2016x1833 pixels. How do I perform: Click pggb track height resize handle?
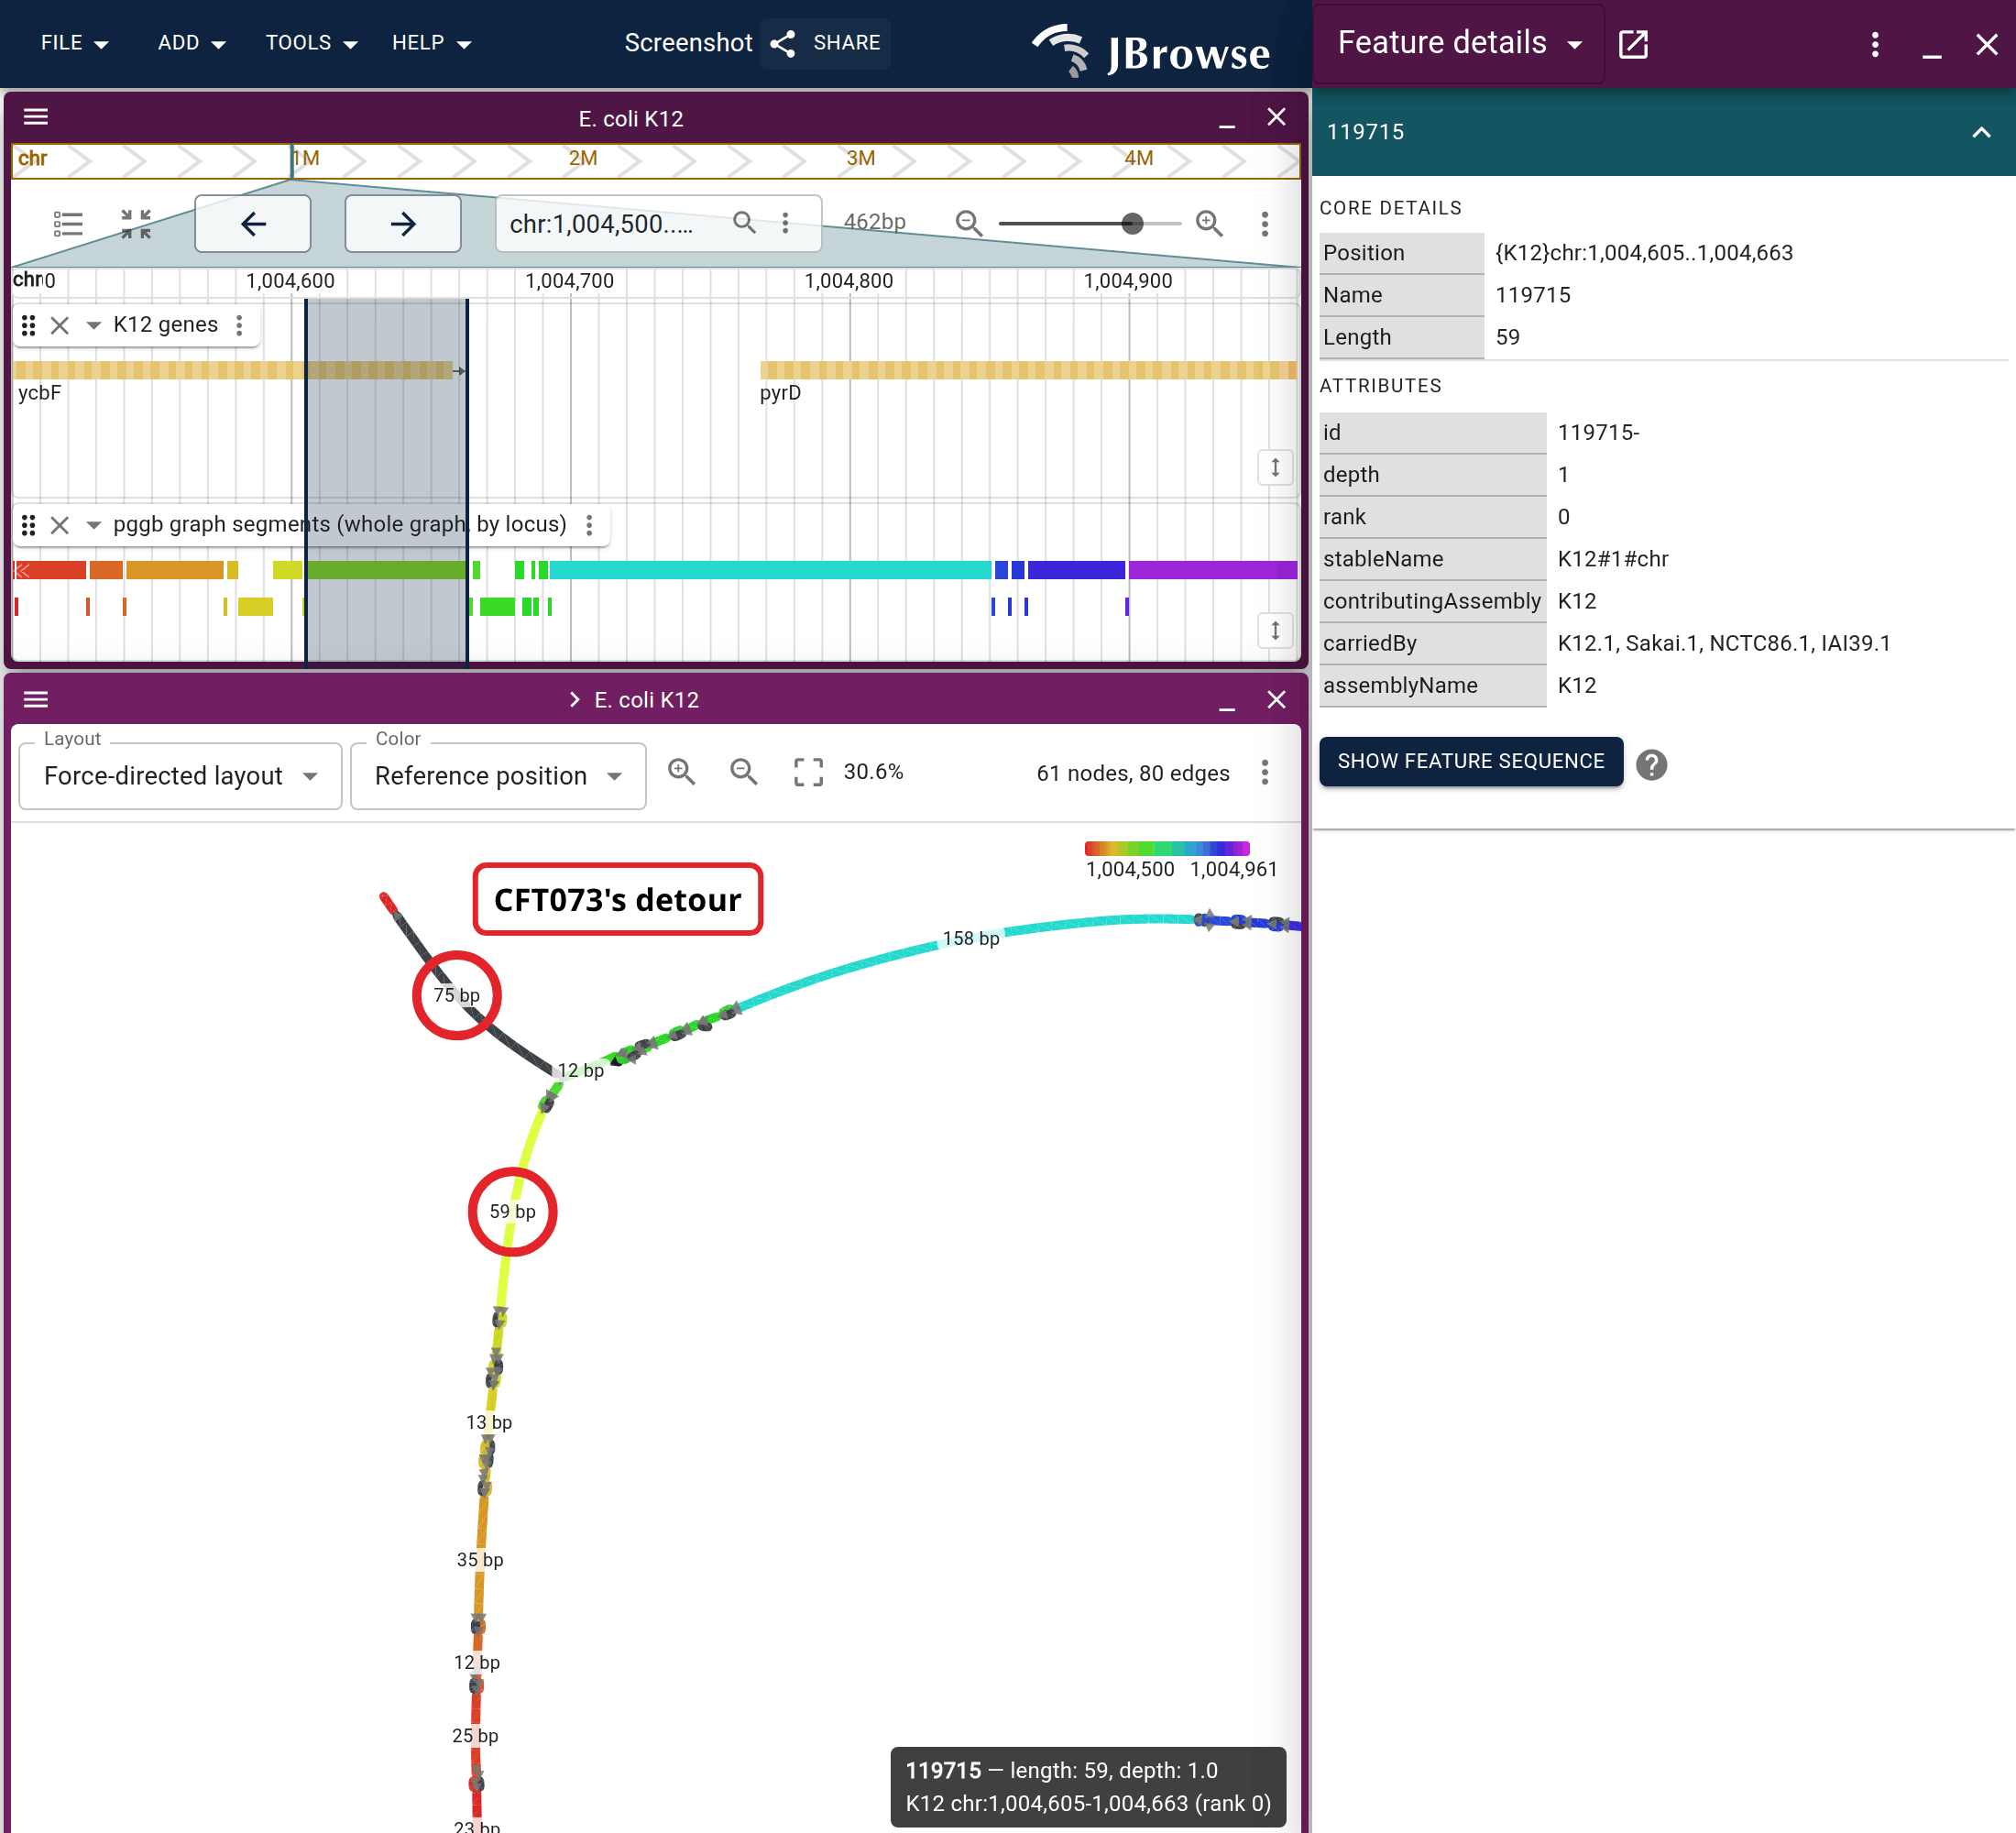click(x=1275, y=630)
